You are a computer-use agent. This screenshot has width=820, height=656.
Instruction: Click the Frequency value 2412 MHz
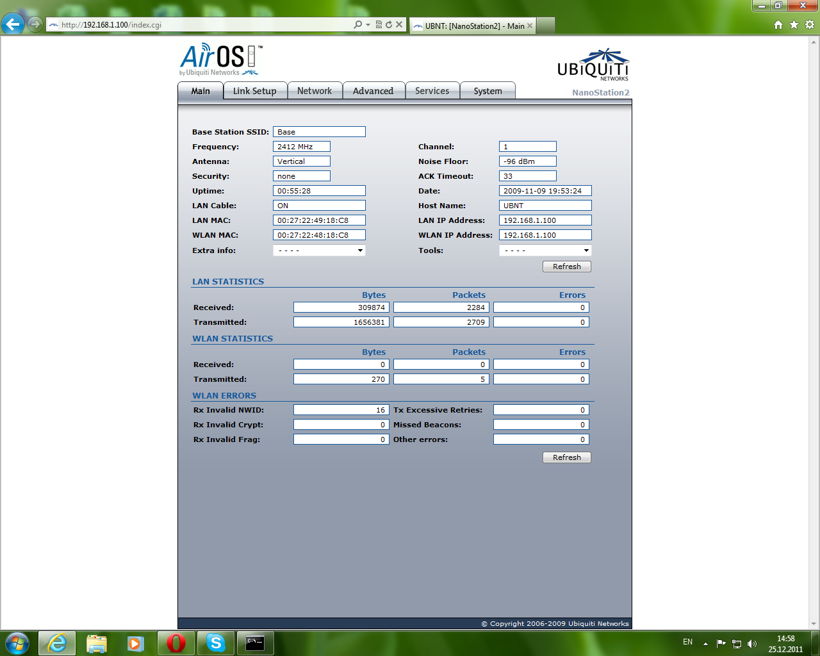pyautogui.click(x=302, y=147)
